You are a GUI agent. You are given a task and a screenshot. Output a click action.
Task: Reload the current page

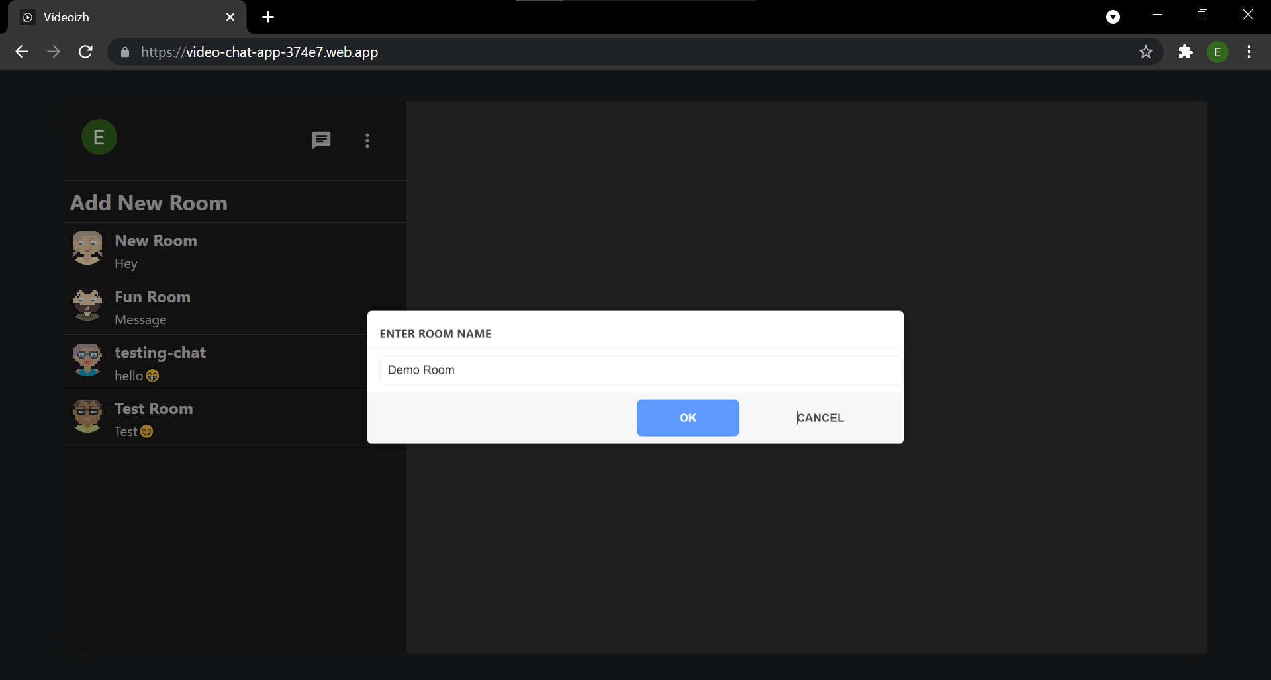coord(85,52)
